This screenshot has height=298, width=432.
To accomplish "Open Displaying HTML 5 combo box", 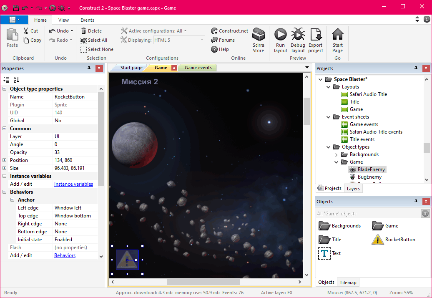I will [x=179, y=40].
